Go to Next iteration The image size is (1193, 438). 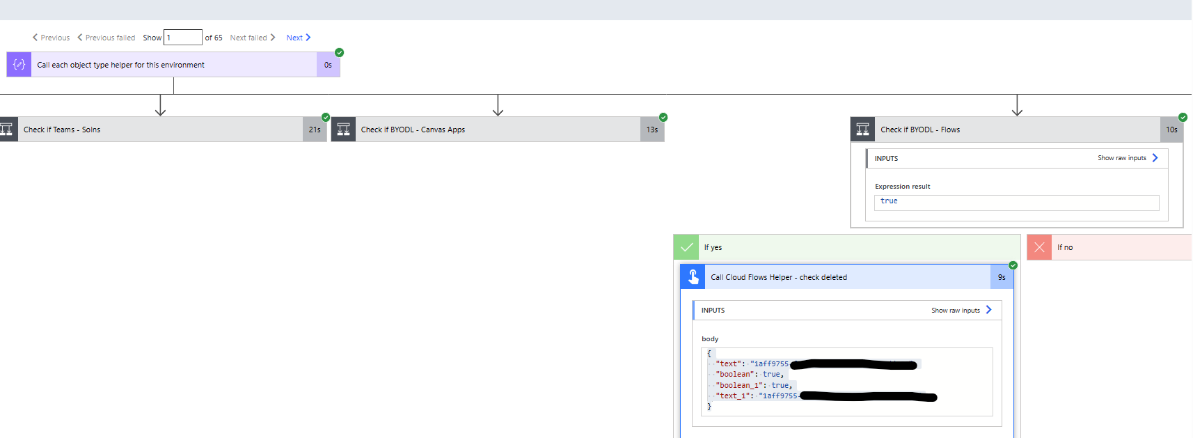click(299, 38)
